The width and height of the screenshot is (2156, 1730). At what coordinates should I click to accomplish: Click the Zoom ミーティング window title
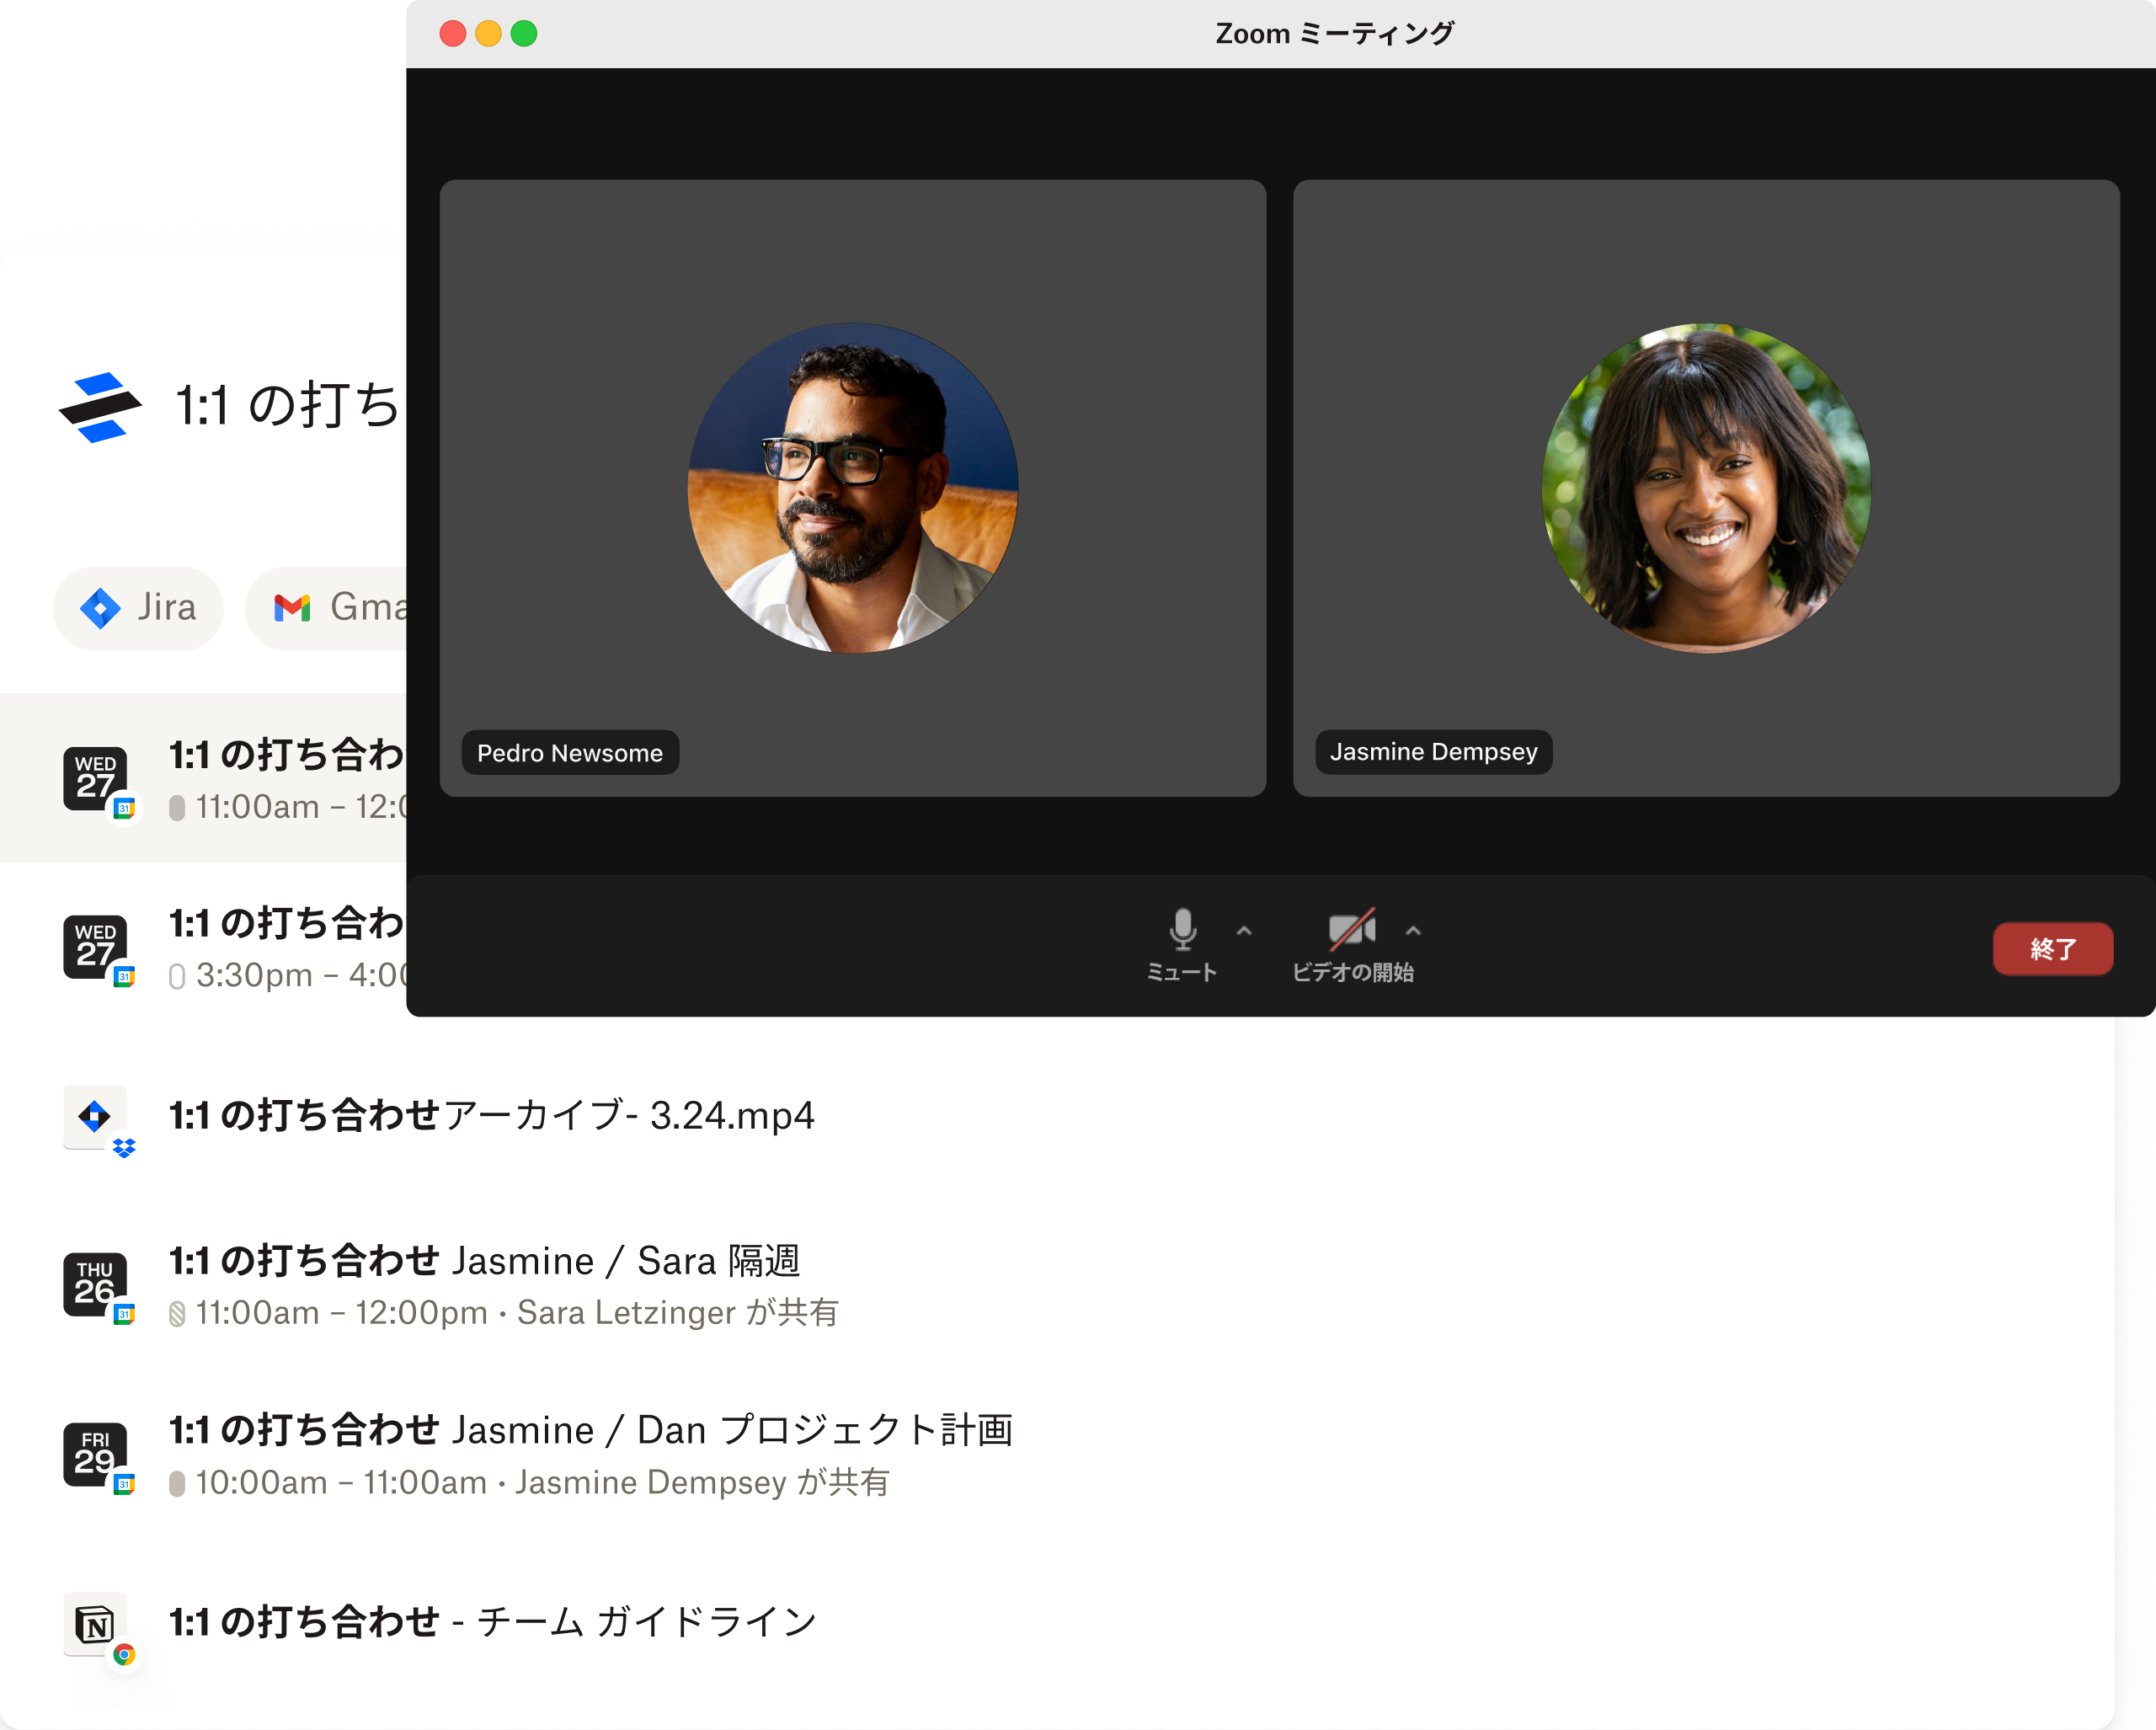[x=1334, y=34]
